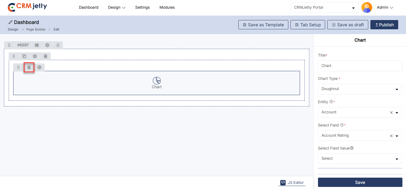The image size is (406, 189).
Task: Click the chart Title input field
Action: [x=360, y=66]
